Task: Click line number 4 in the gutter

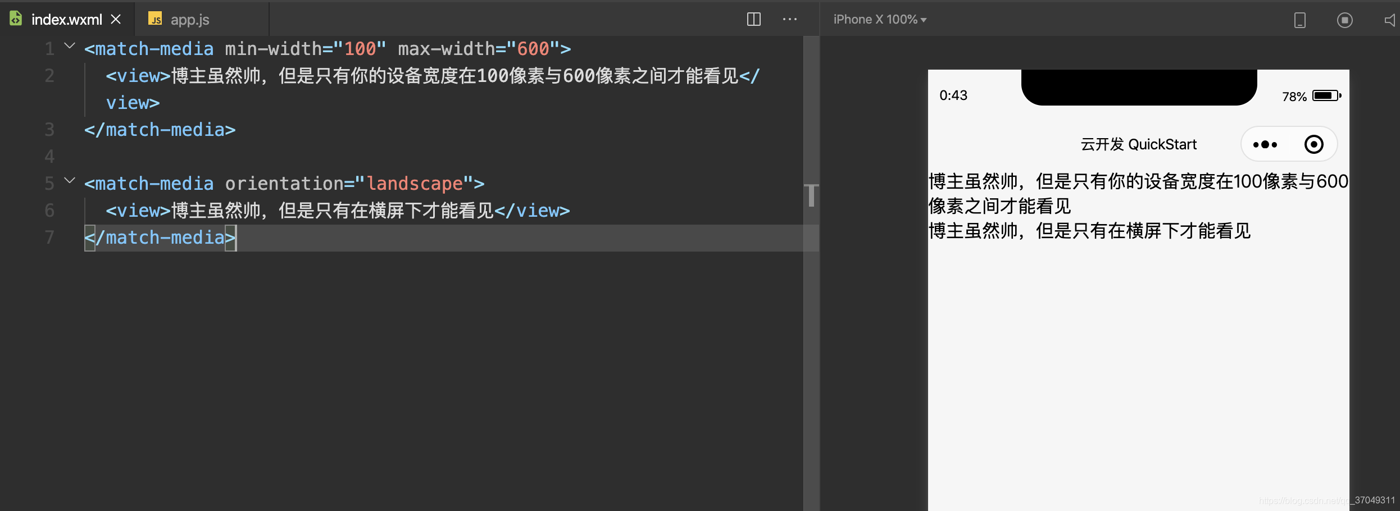Action: coord(49,157)
